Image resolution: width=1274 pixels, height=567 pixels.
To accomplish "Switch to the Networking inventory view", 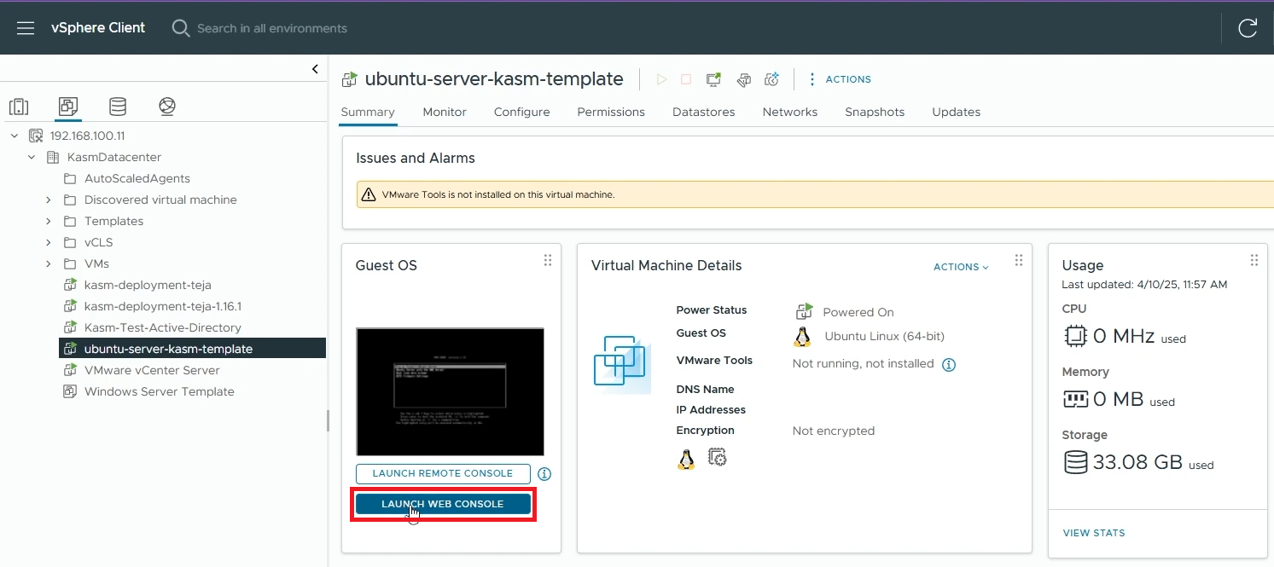I will coord(166,106).
